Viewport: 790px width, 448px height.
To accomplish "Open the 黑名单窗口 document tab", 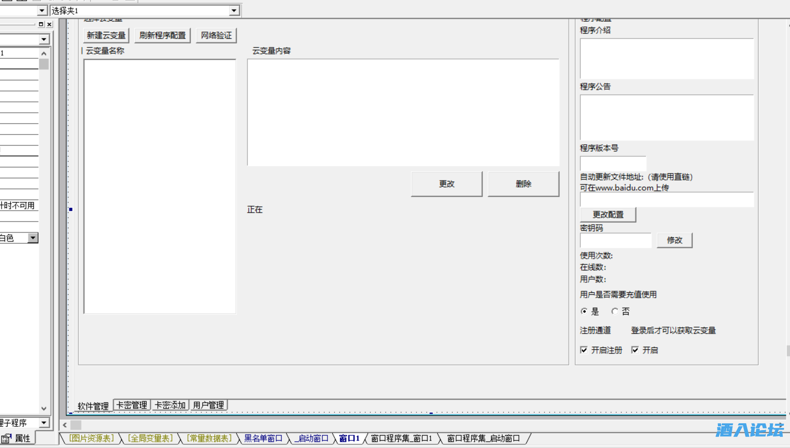I will pyautogui.click(x=263, y=438).
